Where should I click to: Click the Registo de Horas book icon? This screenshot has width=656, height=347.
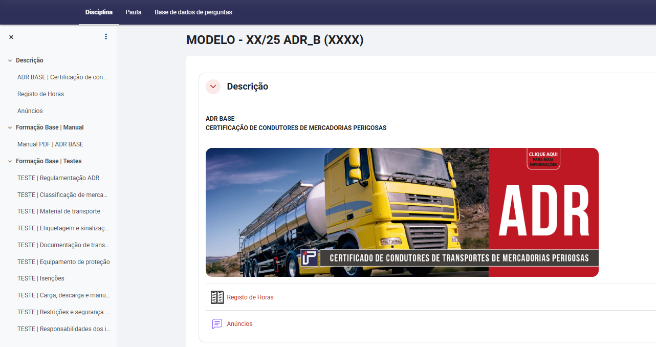tap(217, 297)
